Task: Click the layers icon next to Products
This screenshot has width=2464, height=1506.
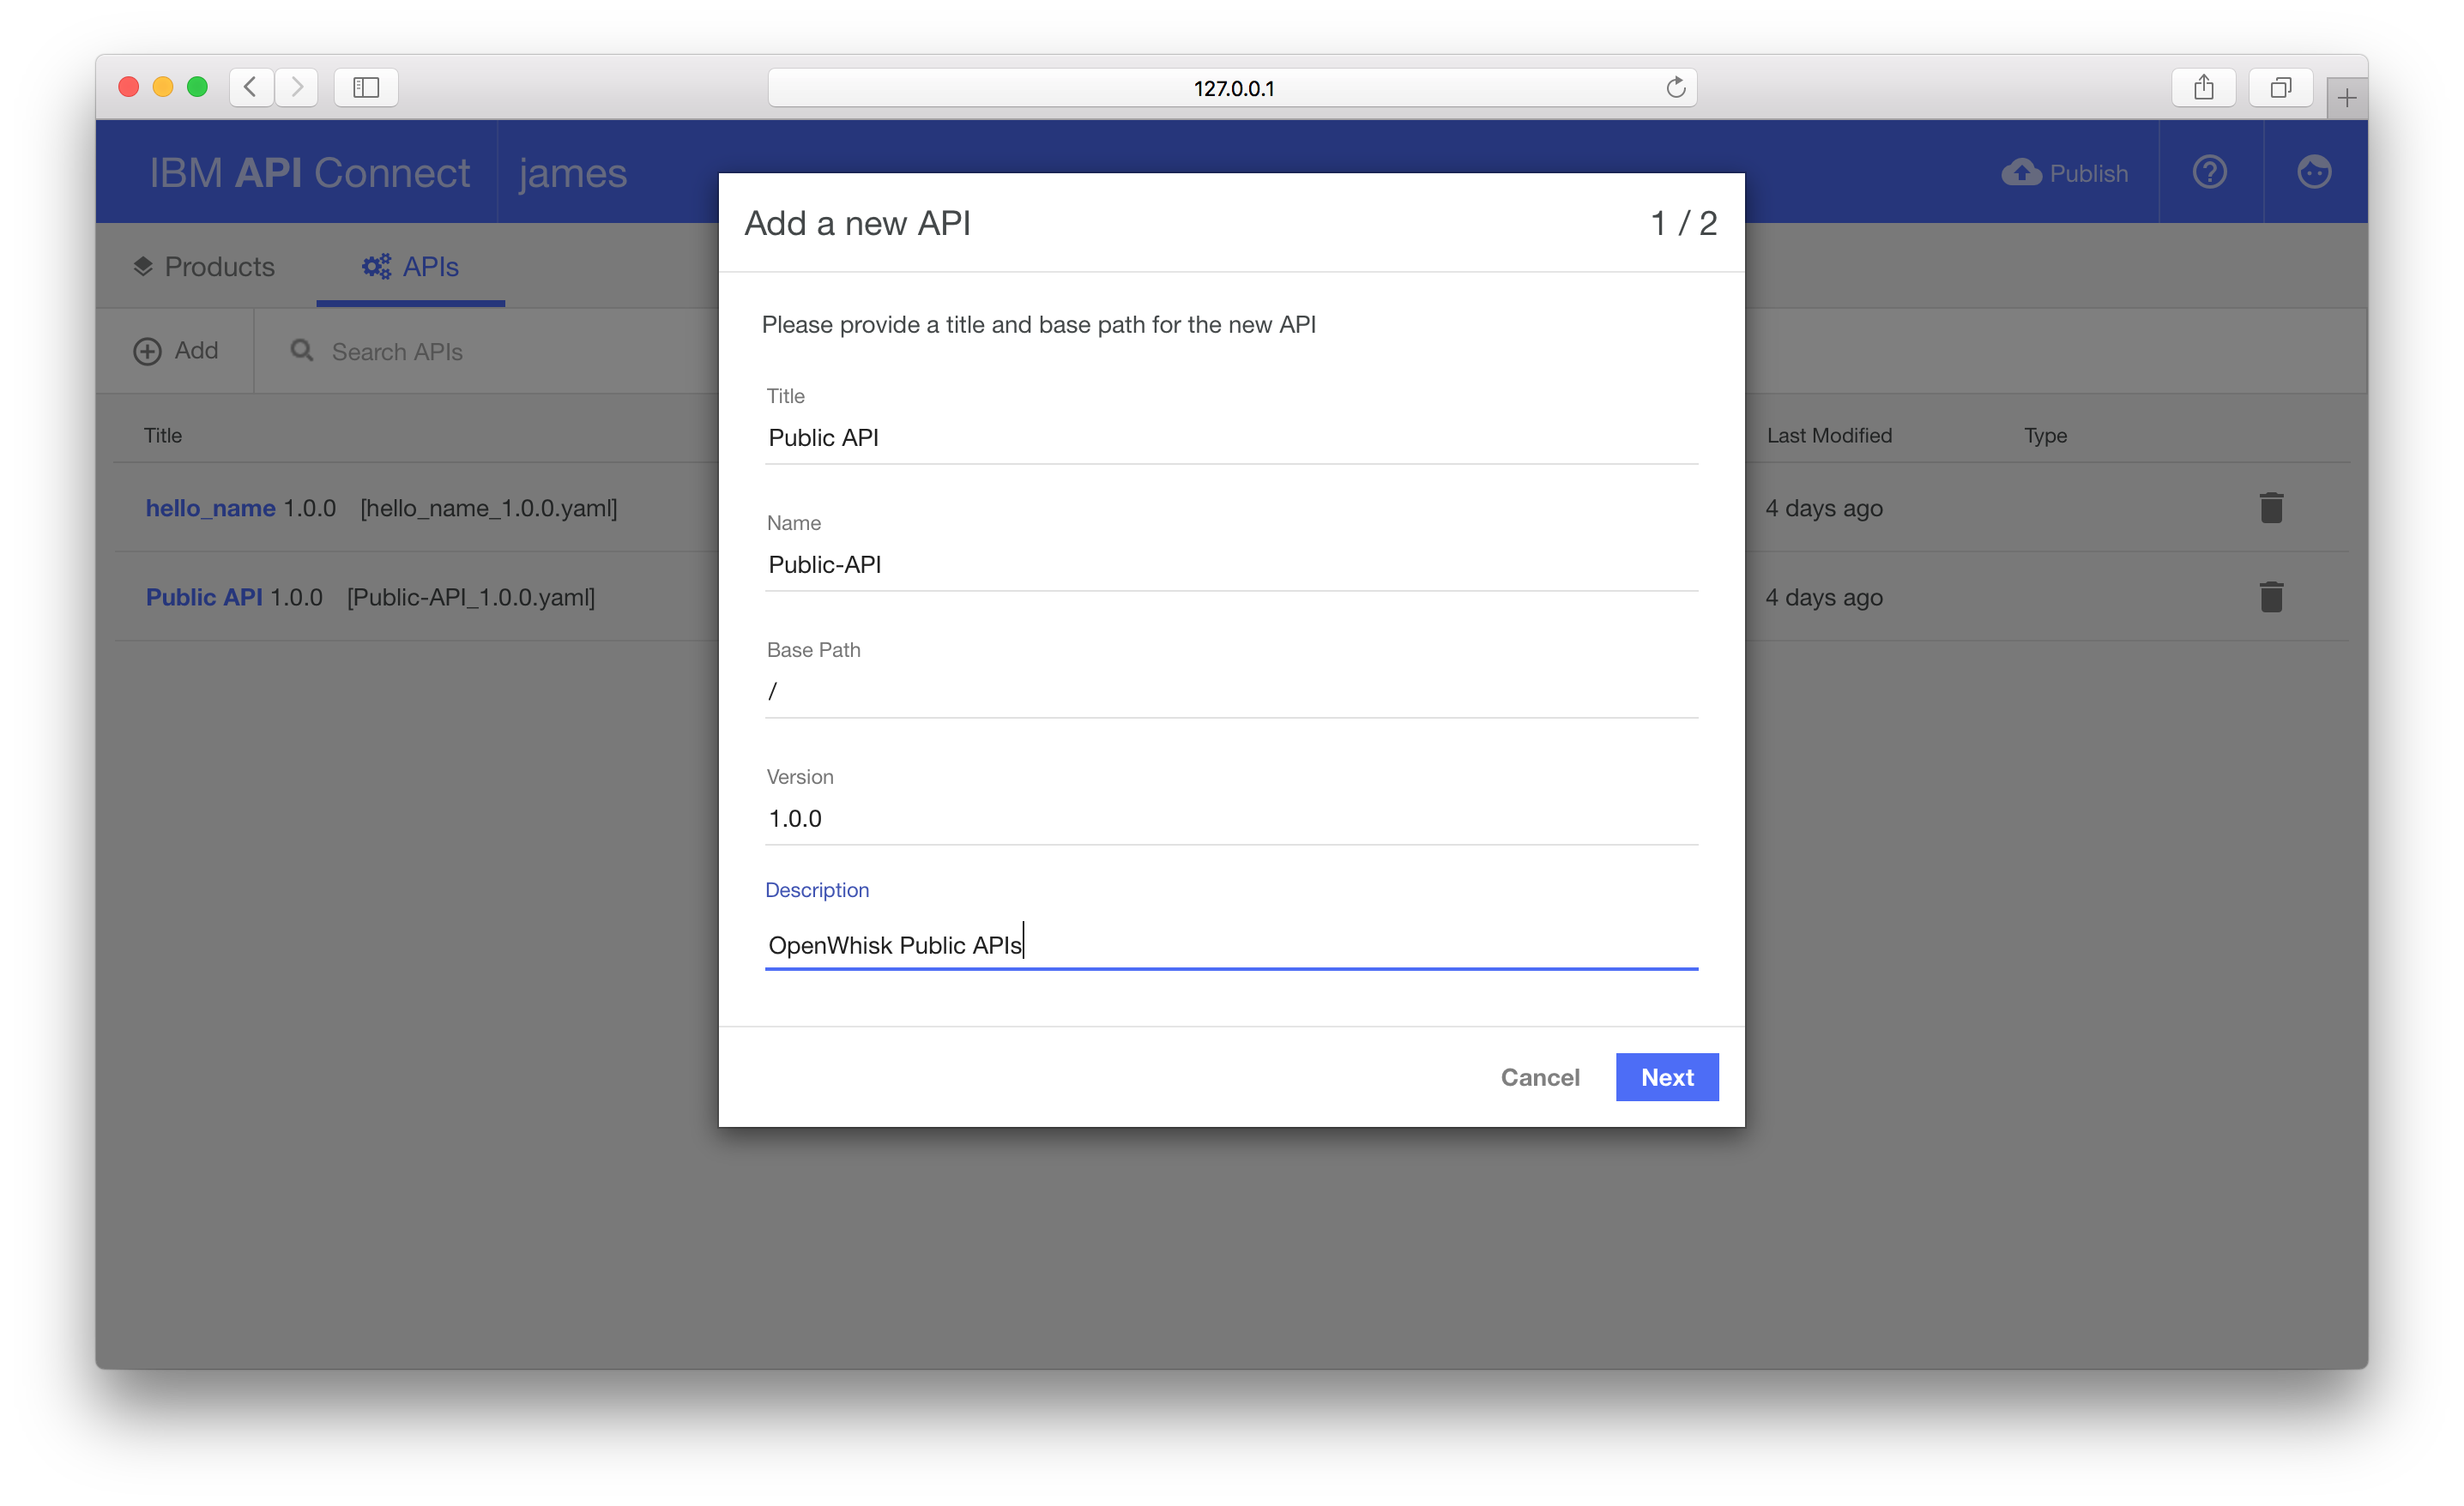Action: pyautogui.click(x=143, y=266)
